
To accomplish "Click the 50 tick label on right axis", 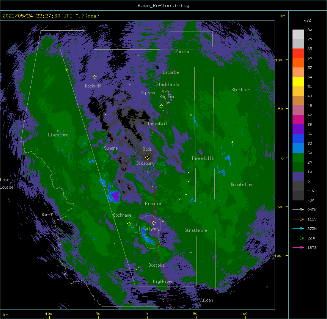I will [x=280, y=109].
